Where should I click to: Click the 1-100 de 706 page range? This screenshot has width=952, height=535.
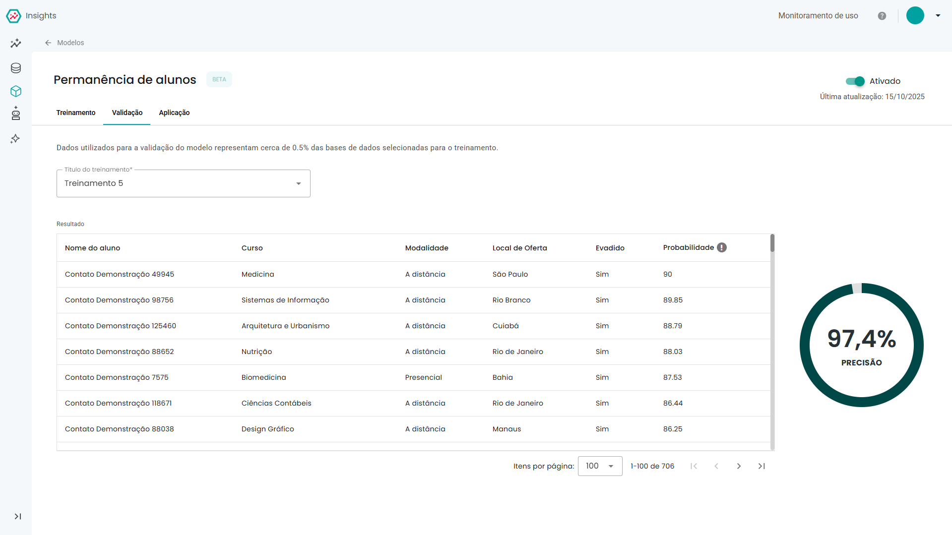coord(652,466)
